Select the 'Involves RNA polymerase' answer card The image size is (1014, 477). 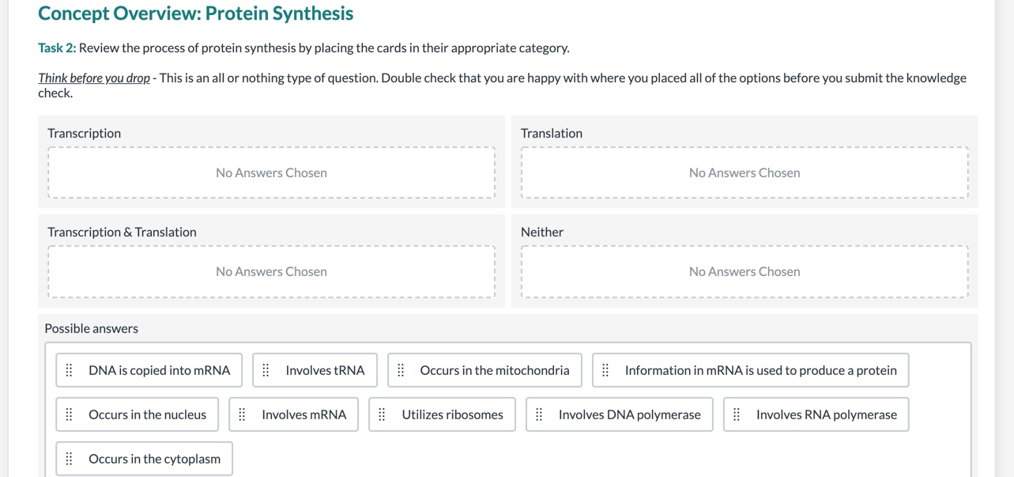(815, 414)
